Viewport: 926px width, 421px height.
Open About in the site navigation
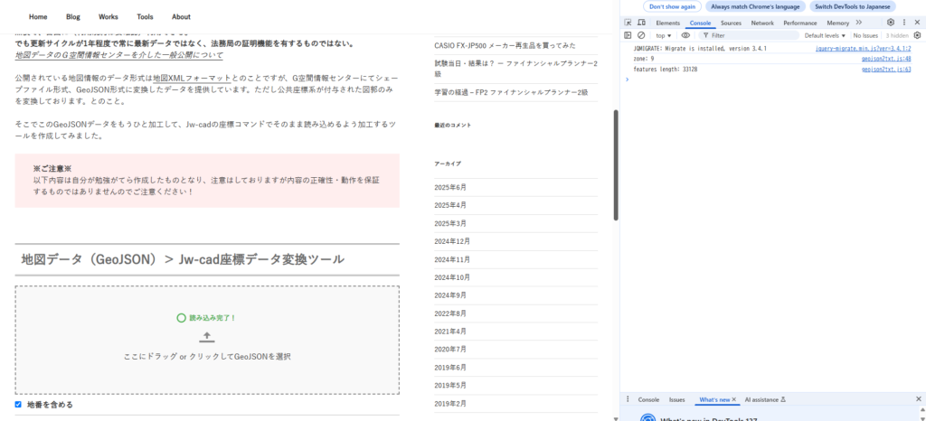pos(181,16)
